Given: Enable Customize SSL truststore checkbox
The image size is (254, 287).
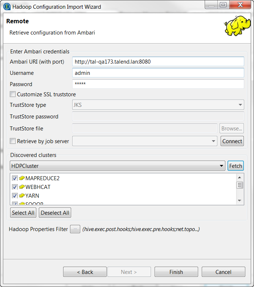Looking at the screenshot, I should coord(13,94).
